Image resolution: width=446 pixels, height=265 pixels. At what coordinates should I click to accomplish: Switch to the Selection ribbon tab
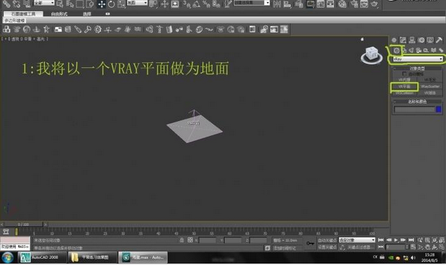coord(87,14)
